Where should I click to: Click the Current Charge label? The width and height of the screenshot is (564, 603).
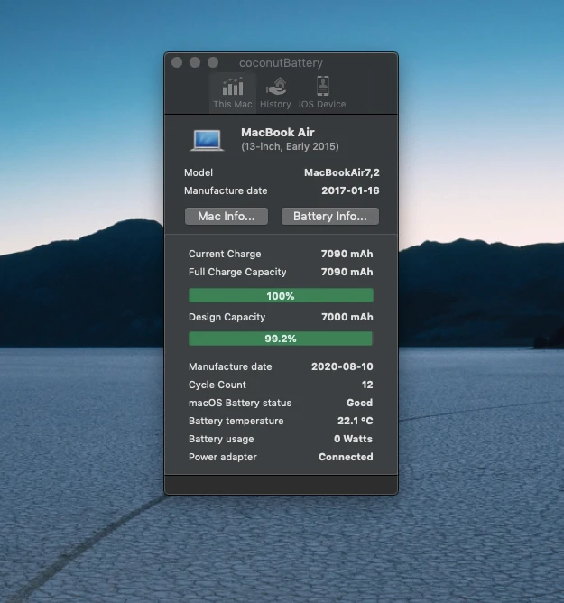(225, 254)
